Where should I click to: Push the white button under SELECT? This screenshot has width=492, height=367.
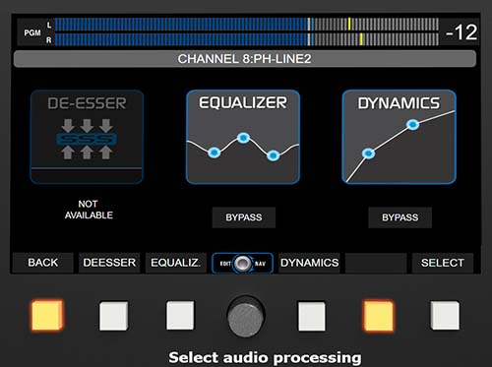[445, 316]
